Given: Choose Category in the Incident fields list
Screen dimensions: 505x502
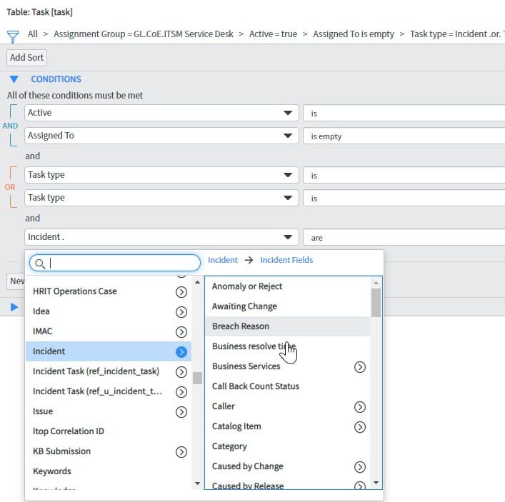Looking at the screenshot, I should pos(229,446).
